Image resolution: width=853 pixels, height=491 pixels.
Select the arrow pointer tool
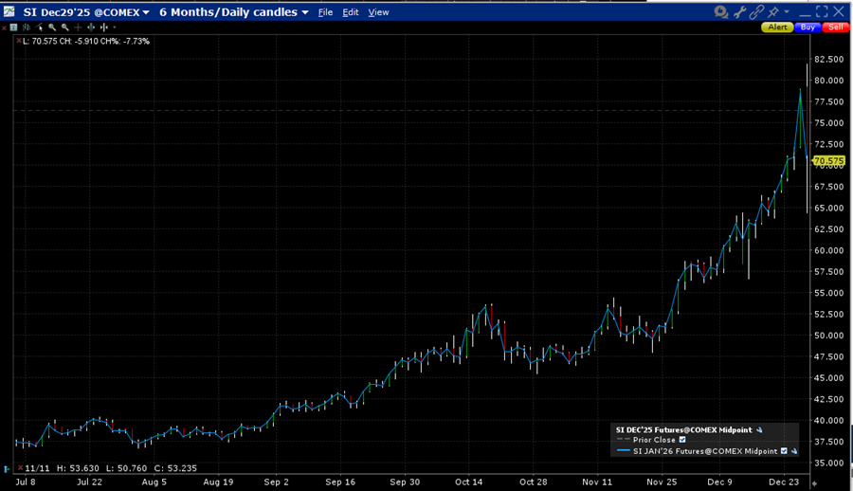coord(39,27)
